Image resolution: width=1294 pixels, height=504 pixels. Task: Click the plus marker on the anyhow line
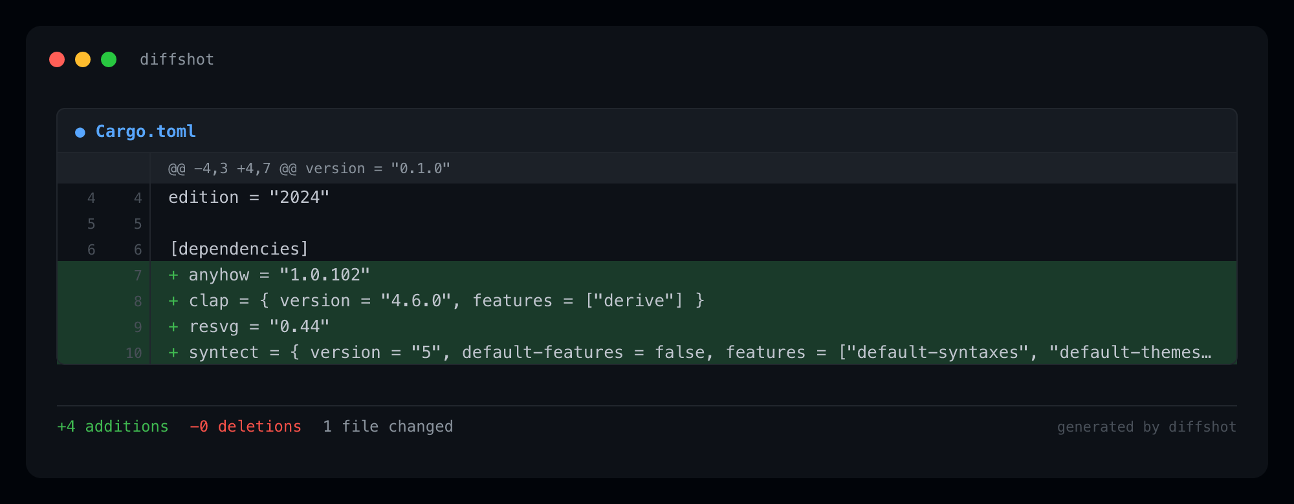tap(173, 275)
